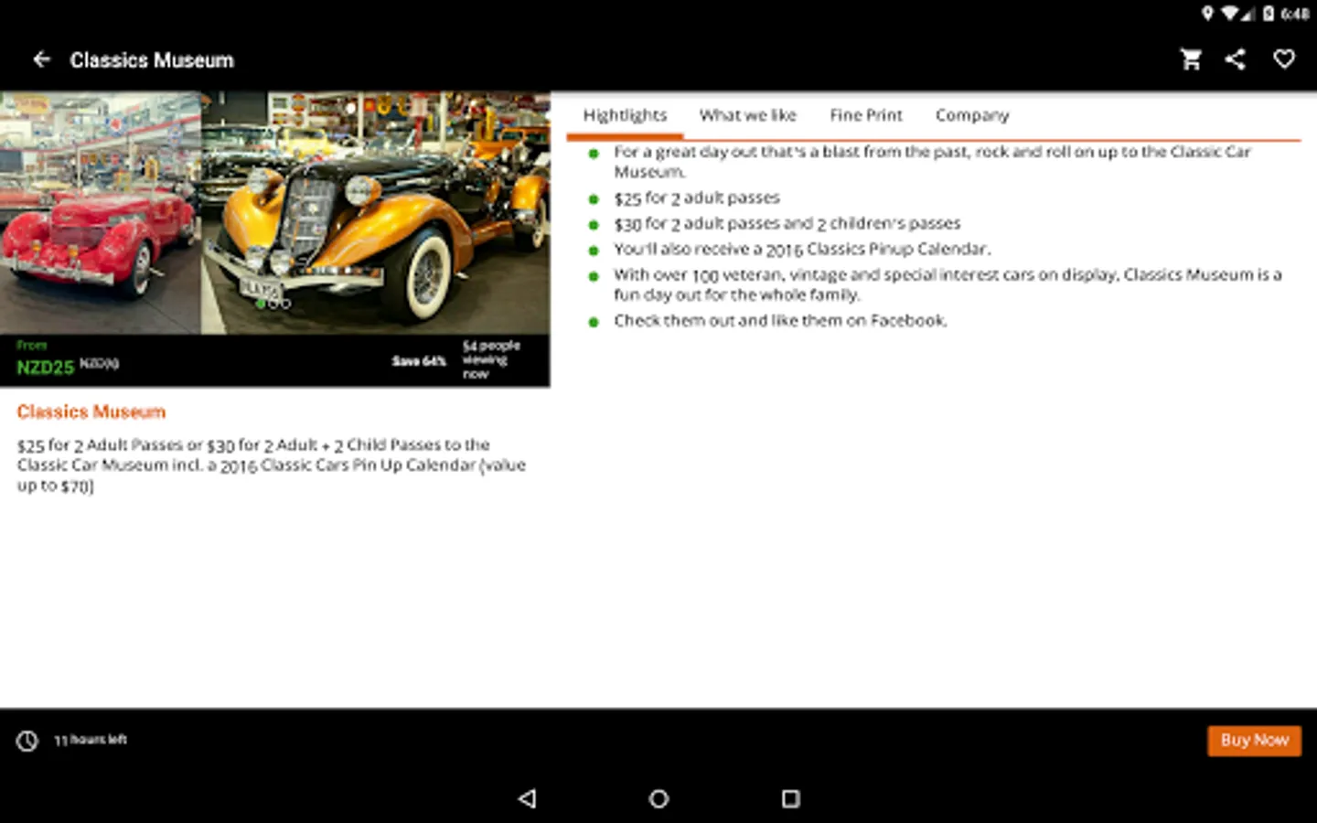
Task: Tap the orange Classics Museum deal heading
Action: click(x=91, y=412)
